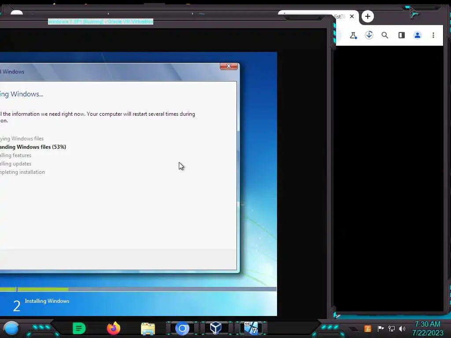Click the 'Completing installation' step text
Screen dimensions: 451x338
point(22,172)
